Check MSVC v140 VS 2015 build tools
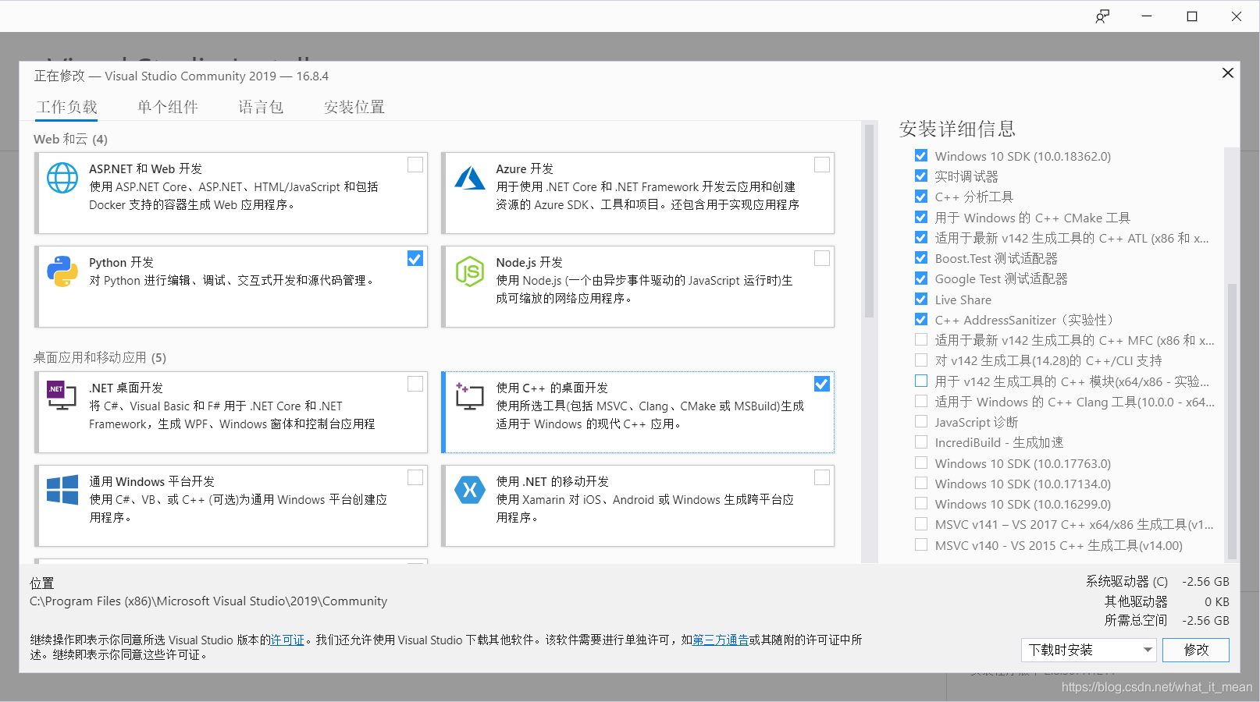The image size is (1260, 702). pyautogui.click(x=921, y=545)
